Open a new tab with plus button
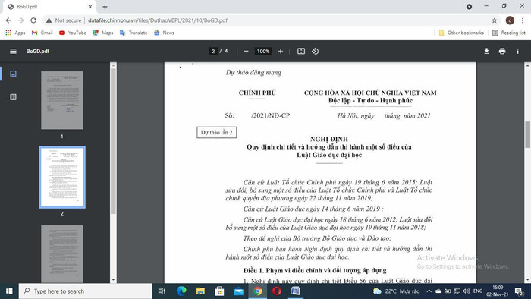Viewport: 531px width, 299px height. coord(105,6)
